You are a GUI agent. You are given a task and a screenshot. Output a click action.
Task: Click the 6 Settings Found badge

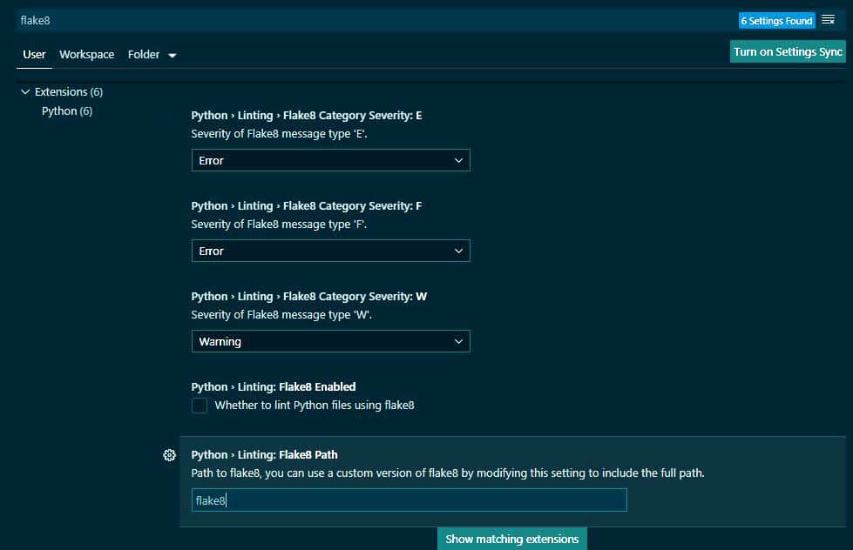[x=775, y=20]
